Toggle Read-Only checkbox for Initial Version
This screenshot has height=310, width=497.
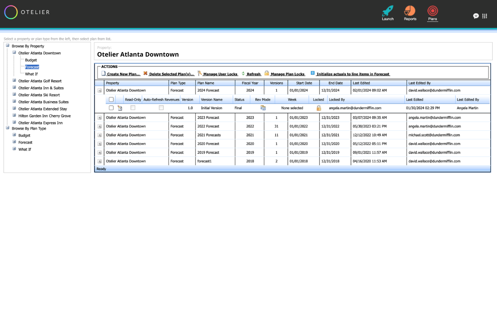pos(133,108)
